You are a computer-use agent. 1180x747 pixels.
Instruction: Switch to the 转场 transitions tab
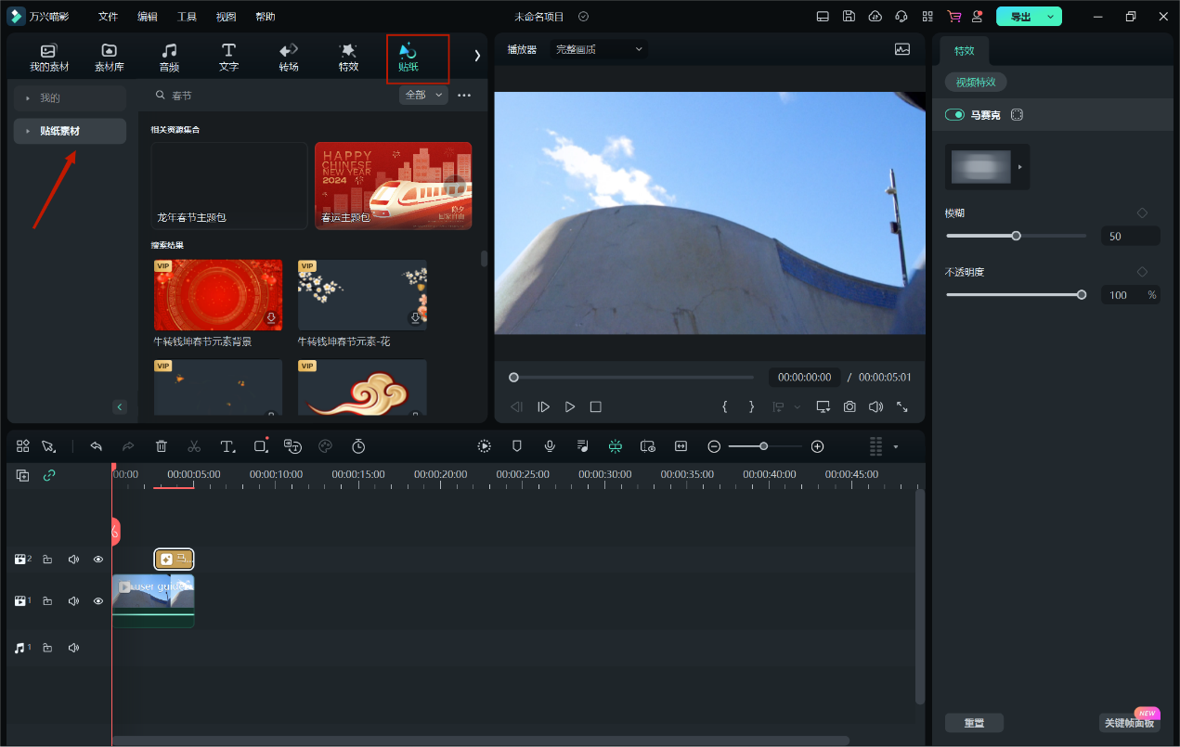(x=289, y=57)
